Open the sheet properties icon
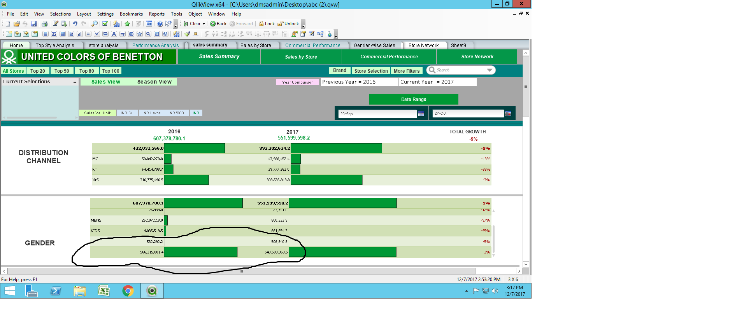The image size is (737, 332). pos(35,34)
